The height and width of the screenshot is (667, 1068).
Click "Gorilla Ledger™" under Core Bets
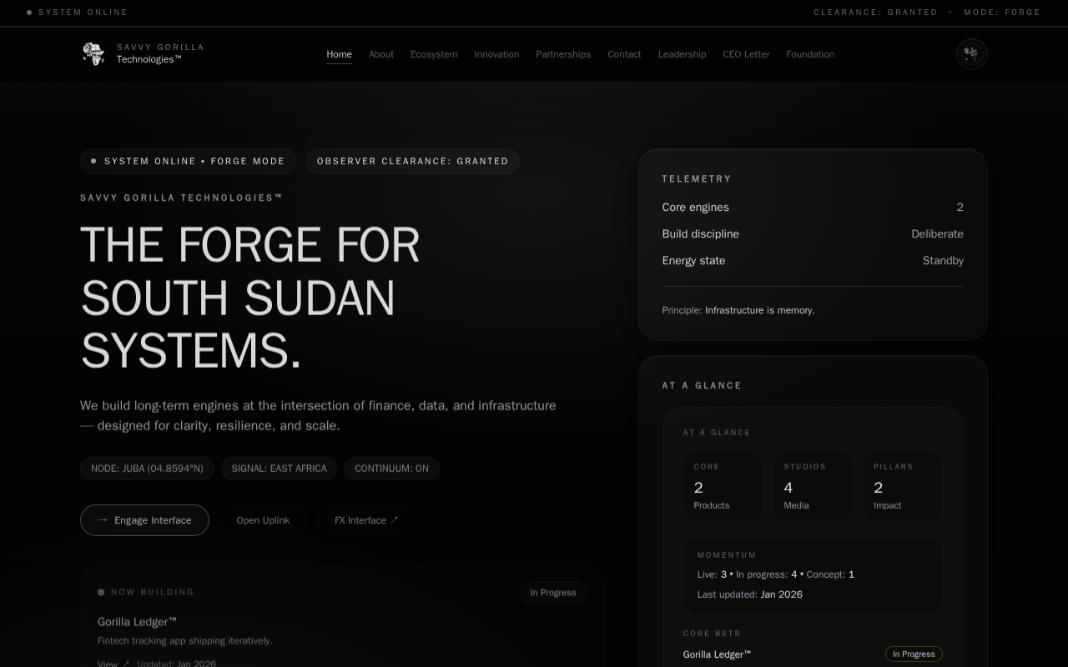click(x=718, y=654)
